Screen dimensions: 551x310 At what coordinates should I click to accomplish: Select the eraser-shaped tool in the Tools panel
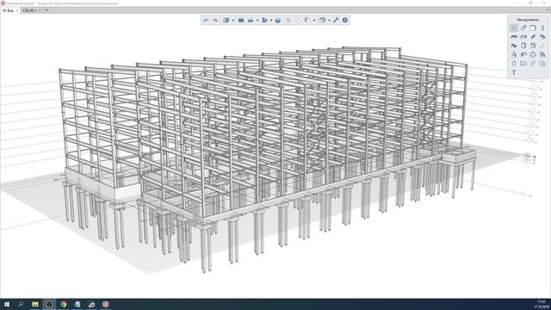tap(523, 28)
